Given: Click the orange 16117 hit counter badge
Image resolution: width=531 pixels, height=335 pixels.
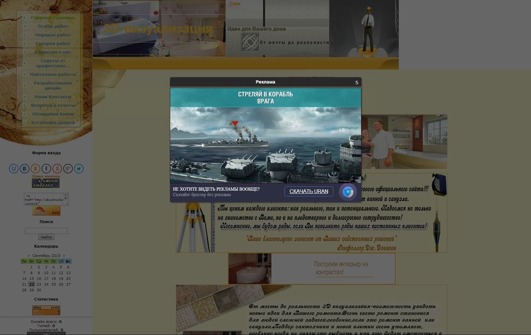Looking at the screenshot, I should 46,211.
